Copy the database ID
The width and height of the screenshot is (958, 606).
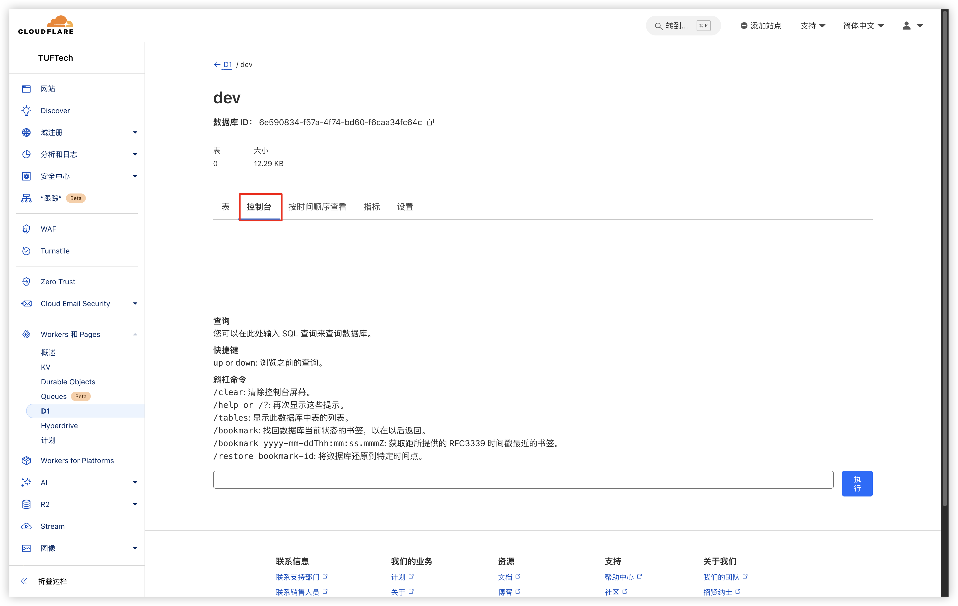tap(431, 122)
